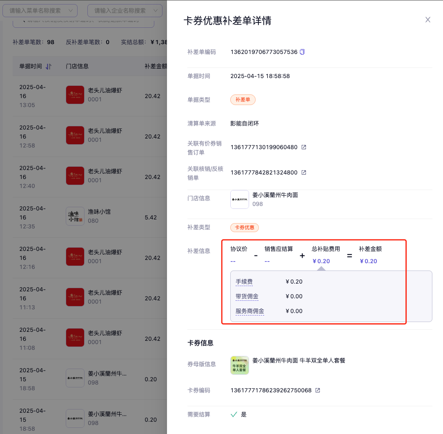This screenshot has height=434, width=443.
Task: Open external link for 关联有价券销售订单
Action: [x=304, y=147]
